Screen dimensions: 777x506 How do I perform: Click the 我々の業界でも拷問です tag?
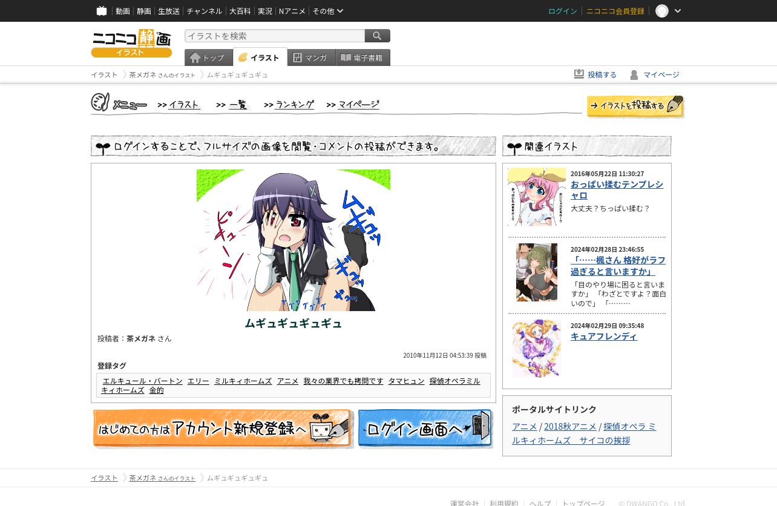coord(344,381)
